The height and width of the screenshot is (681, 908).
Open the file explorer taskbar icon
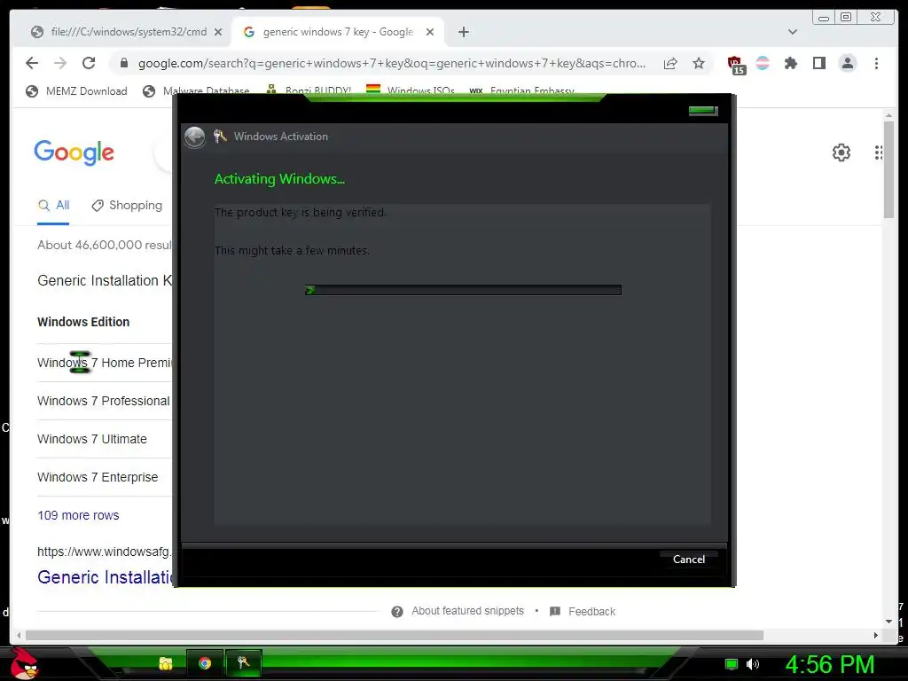tap(166, 663)
